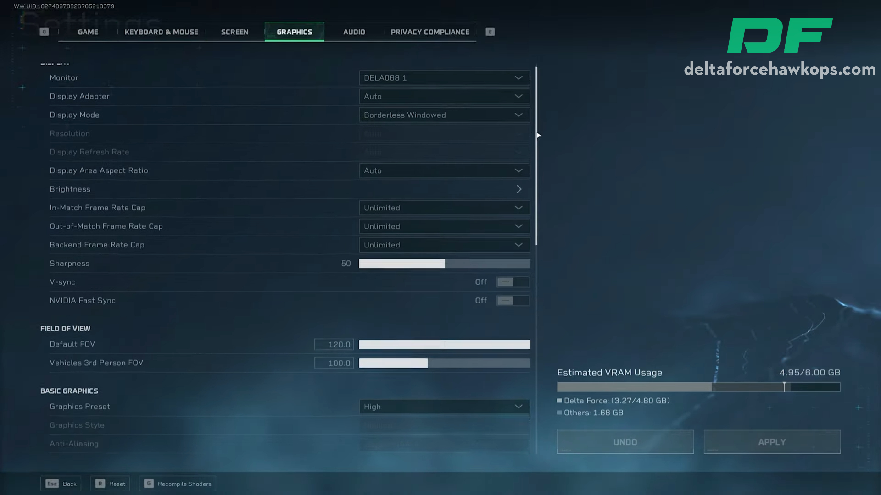Click the SCREEN settings tab icon
Viewport: 881px width, 495px height.
coord(234,32)
